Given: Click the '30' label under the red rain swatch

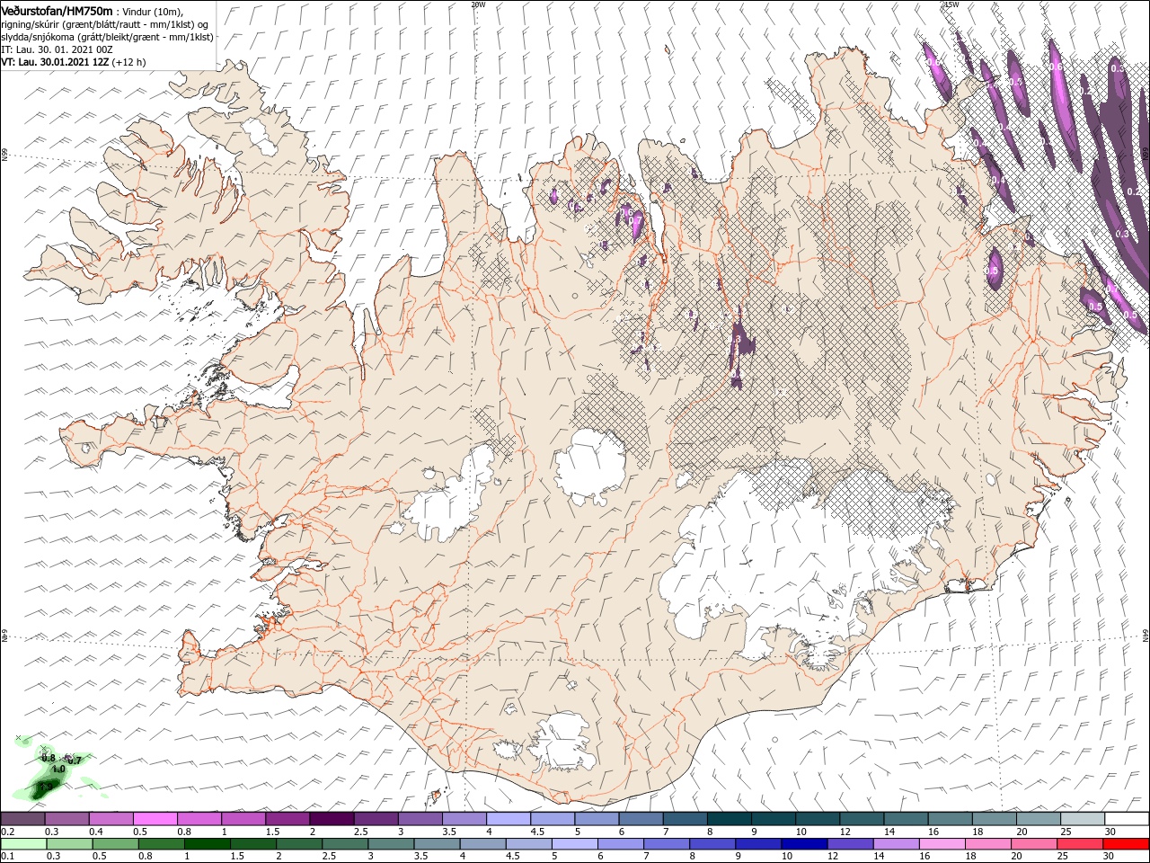Looking at the screenshot, I should pyautogui.click(x=1107, y=857).
